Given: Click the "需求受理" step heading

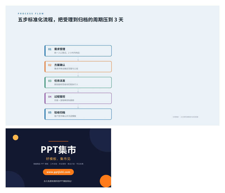Looking at the screenshot, I should [60, 49].
